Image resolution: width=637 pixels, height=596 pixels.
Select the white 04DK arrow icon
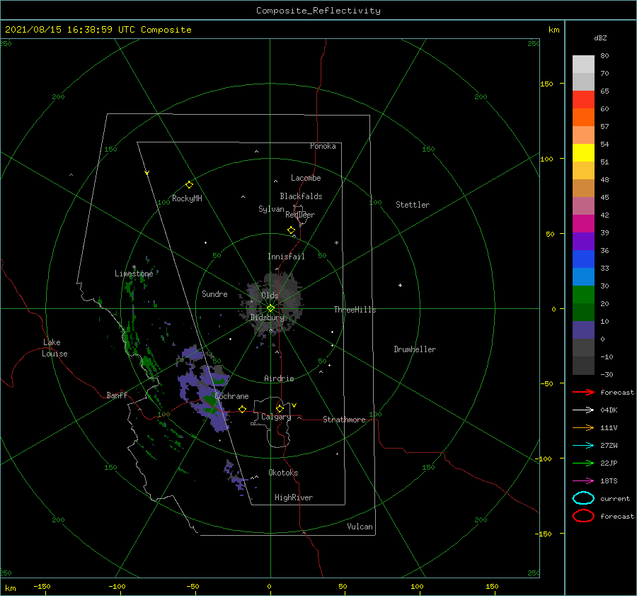click(x=583, y=410)
